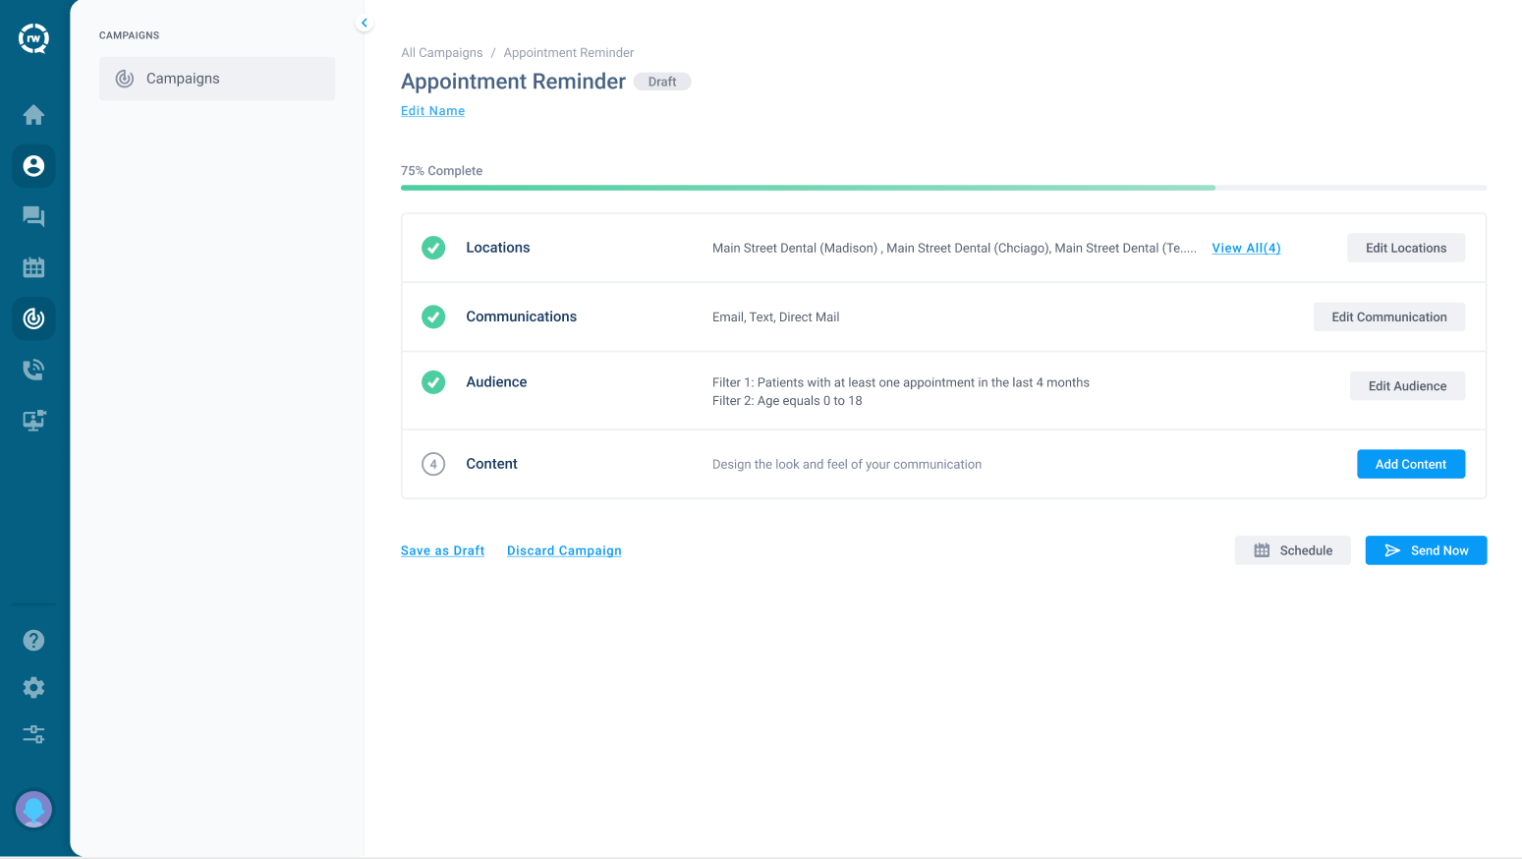Click the 'Design the look and feel' description

coord(847,465)
